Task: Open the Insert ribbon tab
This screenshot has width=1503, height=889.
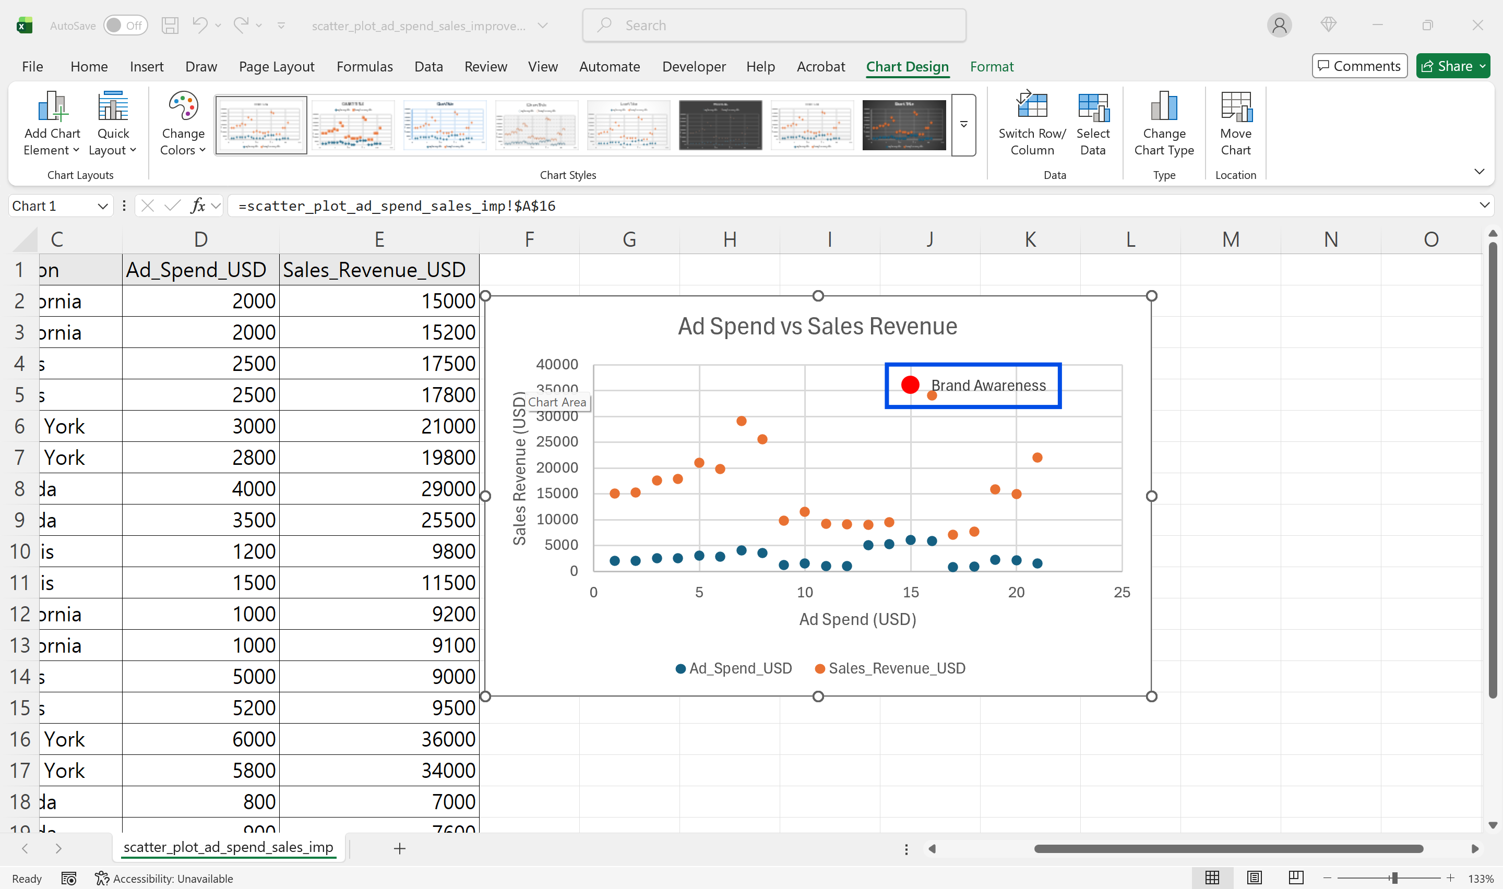Action: 146,66
